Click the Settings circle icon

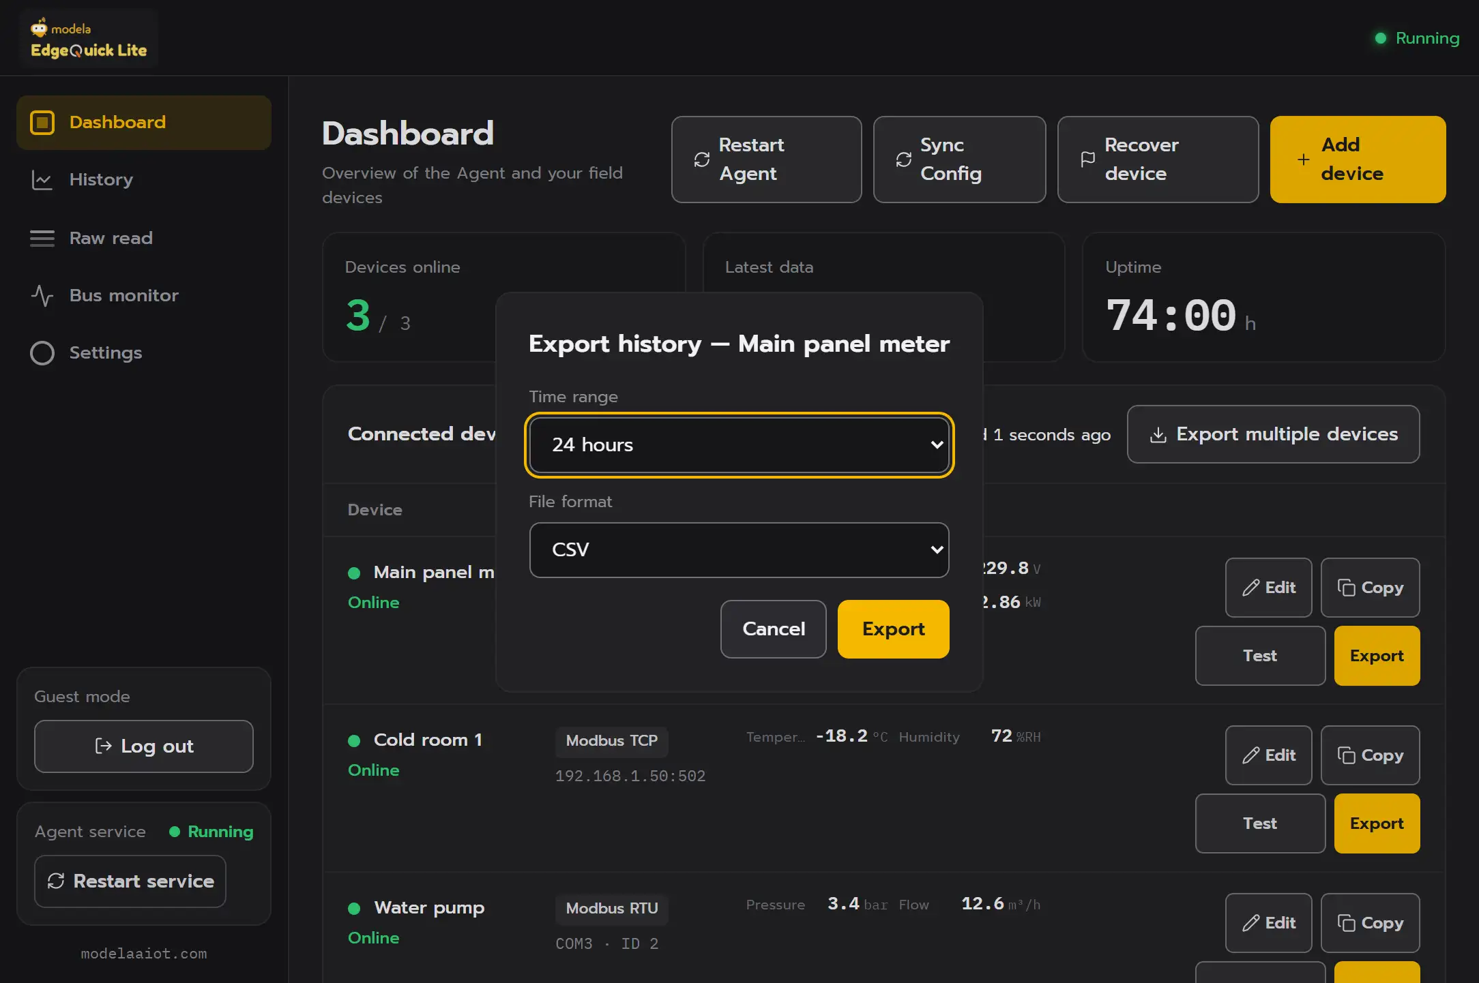pos(42,353)
